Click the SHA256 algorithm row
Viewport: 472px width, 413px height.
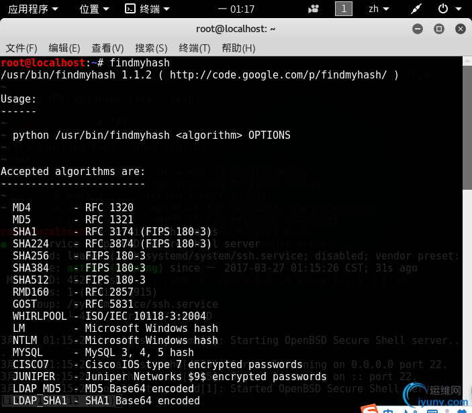79,256
